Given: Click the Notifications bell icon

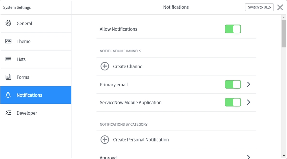Looking at the screenshot, I should coord(8,95).
